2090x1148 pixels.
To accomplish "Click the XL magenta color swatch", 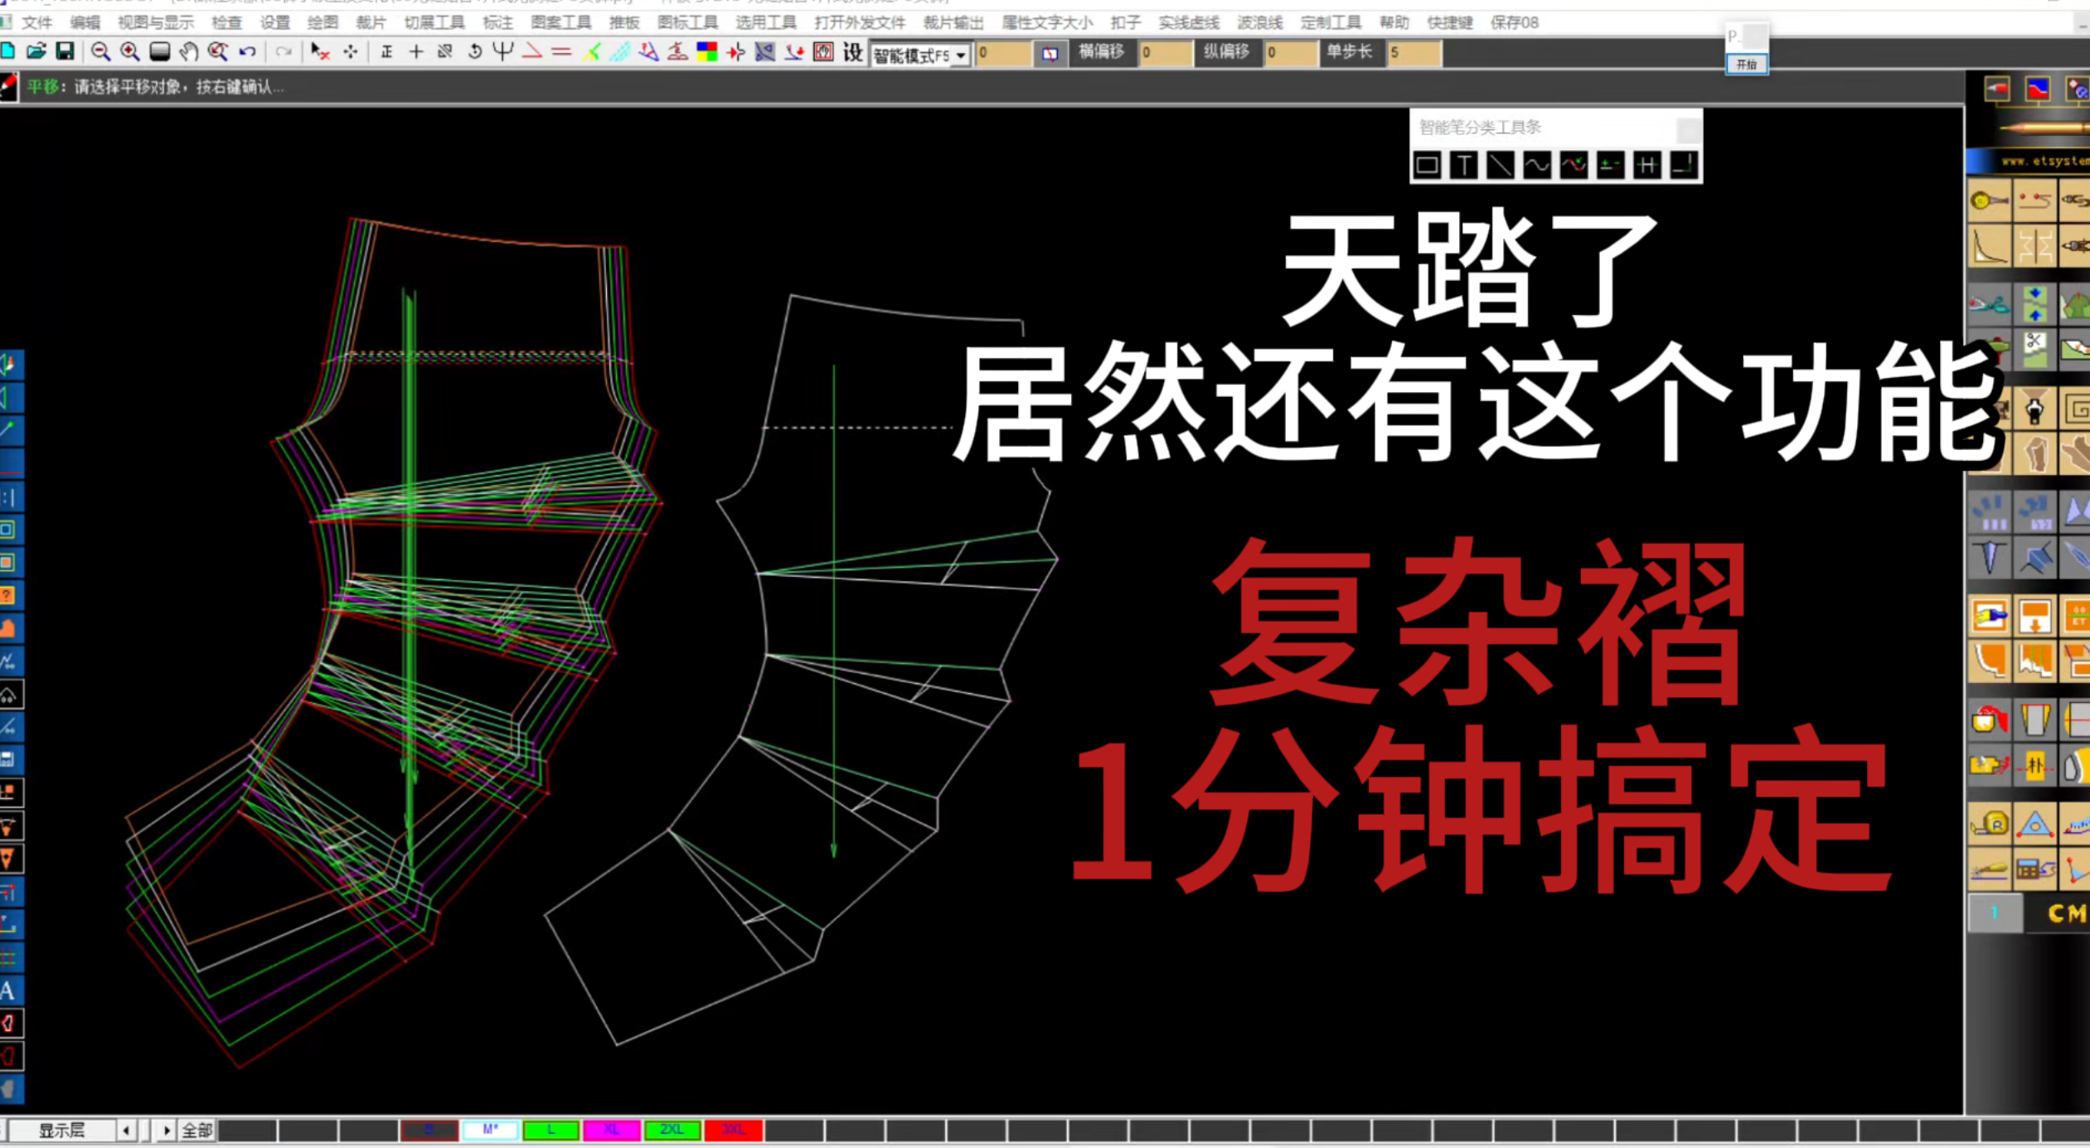I will pos(613,1129).
